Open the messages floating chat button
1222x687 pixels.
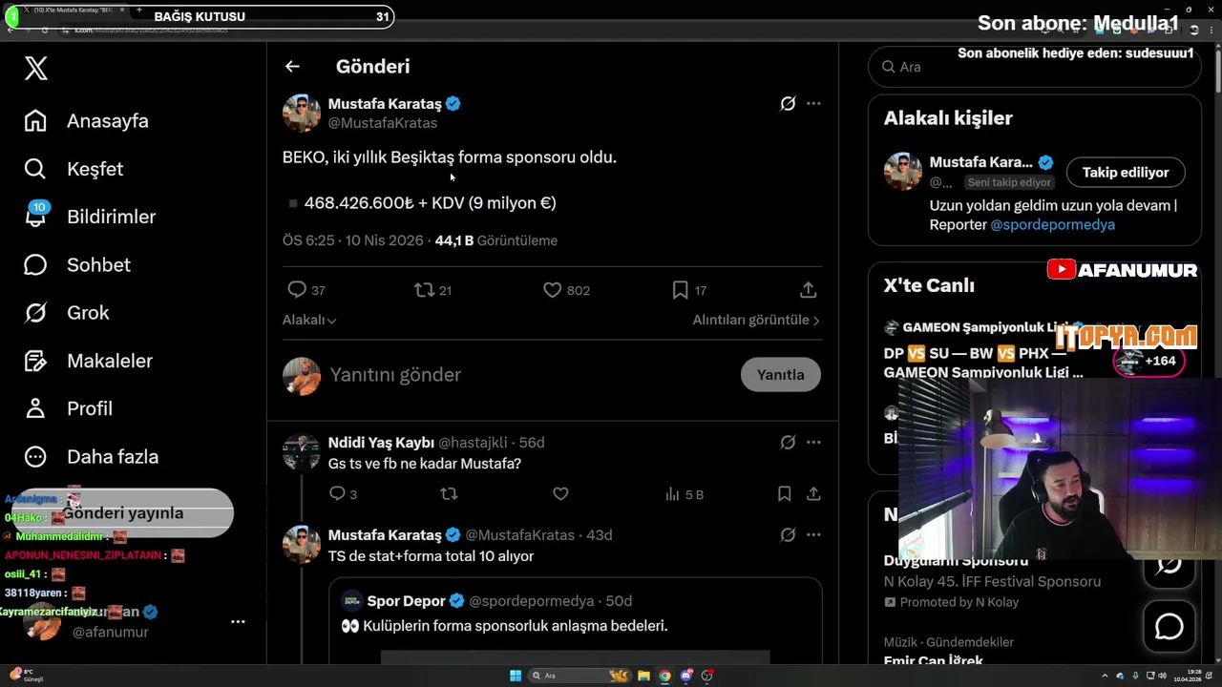click(x=1169, y=627)
